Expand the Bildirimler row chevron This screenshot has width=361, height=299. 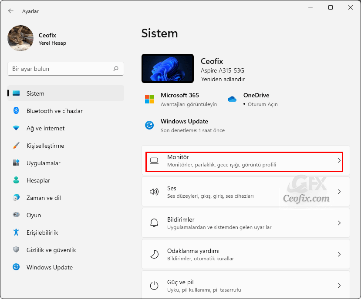pos(339,223)
